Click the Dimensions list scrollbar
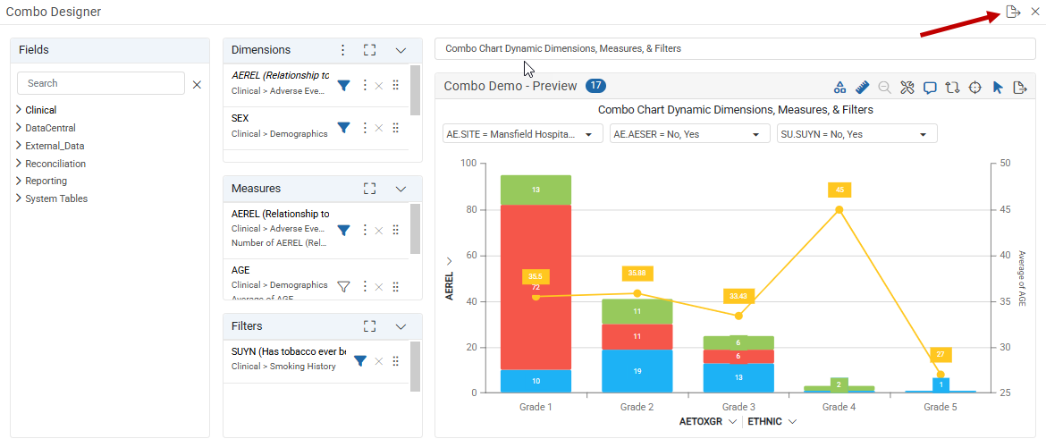This screenshot has height=439, width=1046. tap(415, 90)
